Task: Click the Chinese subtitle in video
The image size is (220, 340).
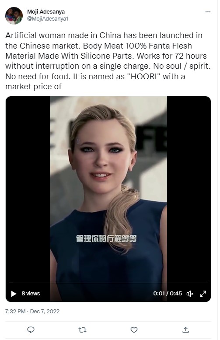Action: pos(106,238)
